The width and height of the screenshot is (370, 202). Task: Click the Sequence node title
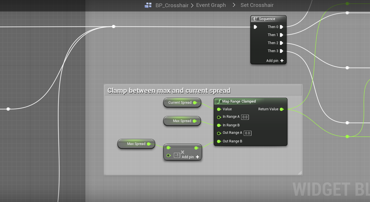point(267,19)
